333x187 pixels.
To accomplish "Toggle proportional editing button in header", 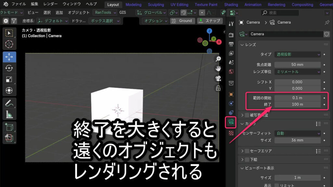I will pyautogui.click(x=202, y=13).
